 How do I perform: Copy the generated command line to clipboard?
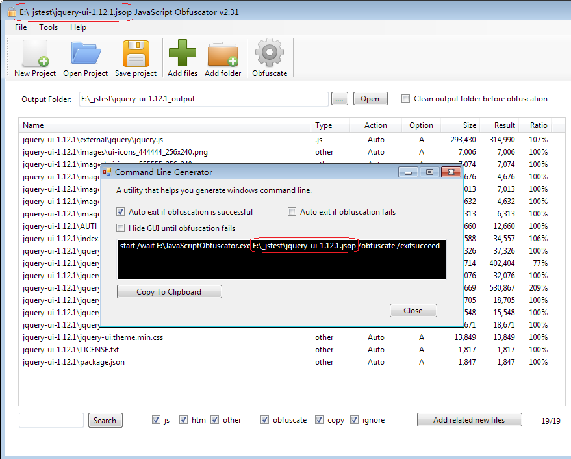tap(169, 291)
